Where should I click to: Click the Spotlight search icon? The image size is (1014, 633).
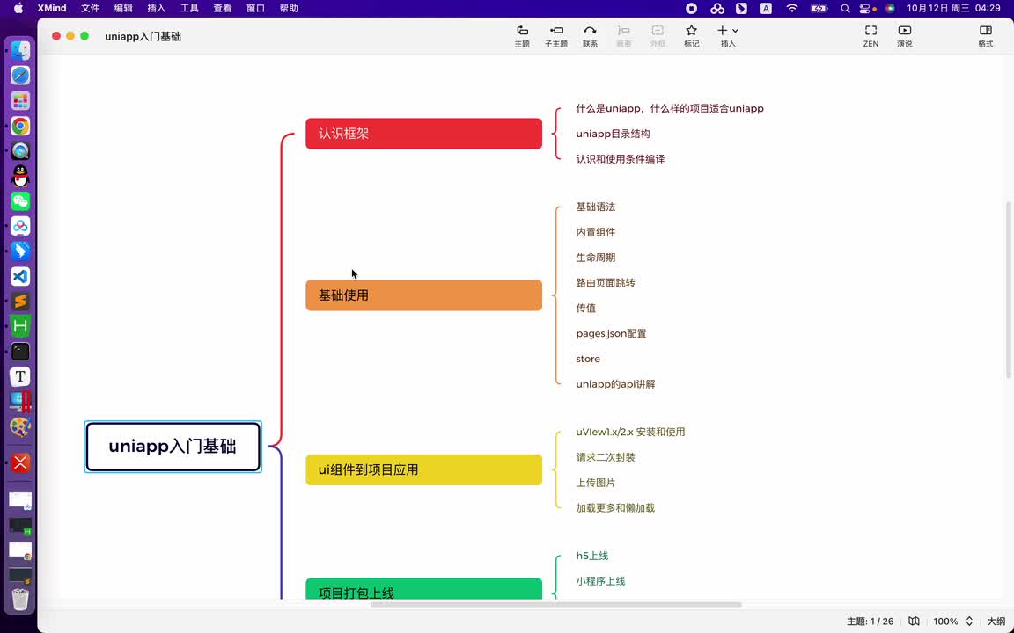point(845,9)
